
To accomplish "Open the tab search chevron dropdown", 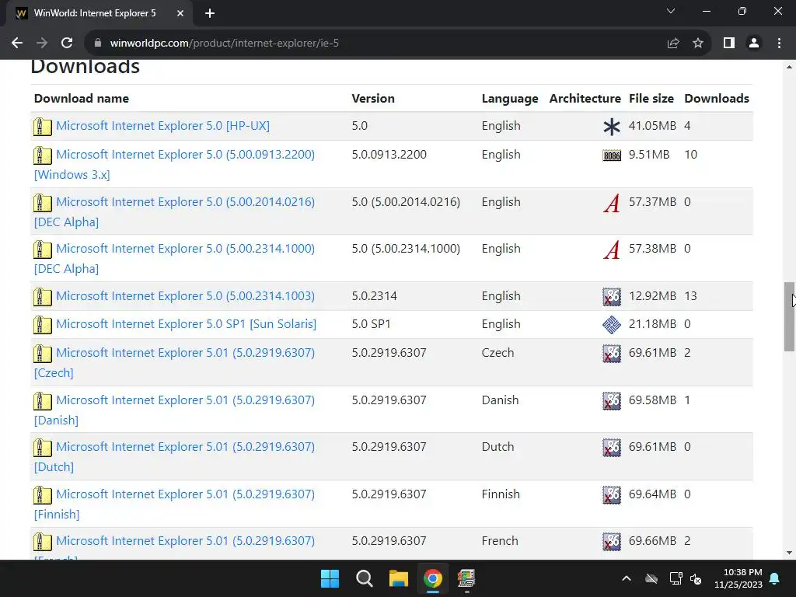I will (671, 11).
